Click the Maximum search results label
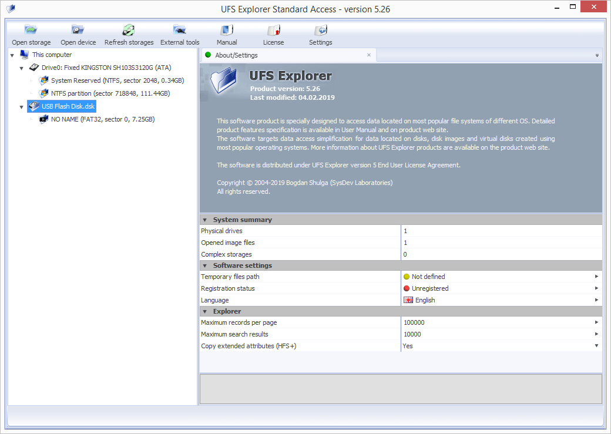The image size is (611, 434). point(234,334)
